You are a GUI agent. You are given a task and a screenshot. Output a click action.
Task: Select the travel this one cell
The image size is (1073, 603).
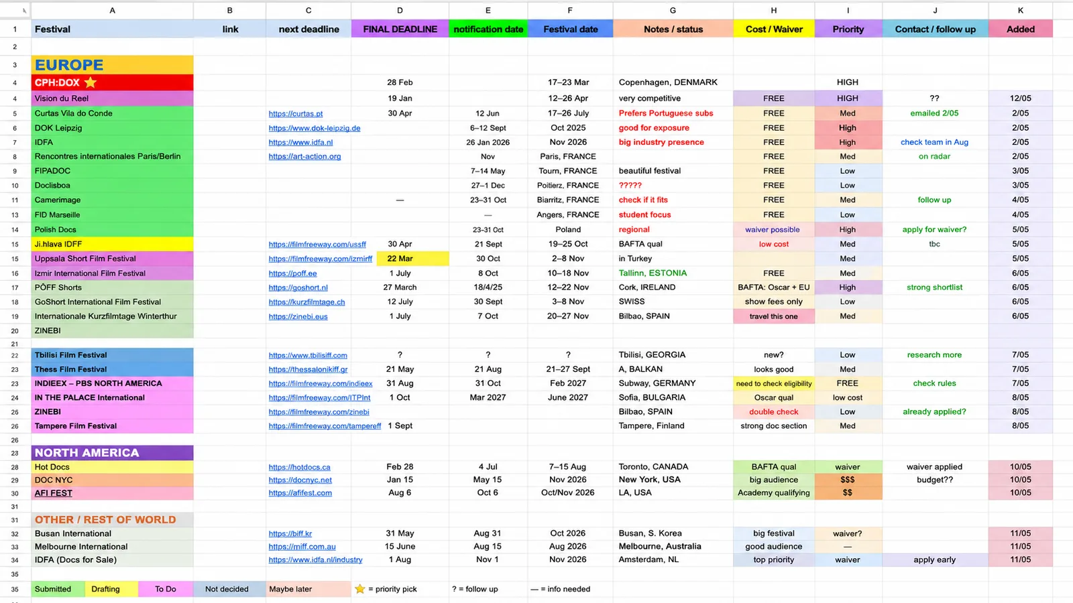(x=774, y=316)
